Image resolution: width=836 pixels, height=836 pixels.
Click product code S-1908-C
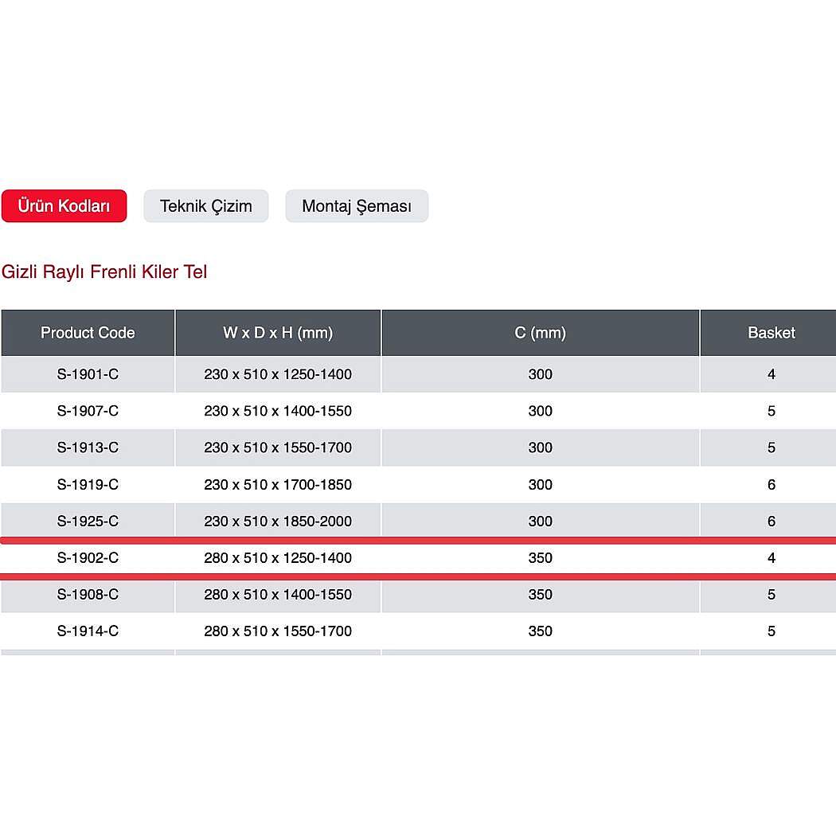(88, 595)
